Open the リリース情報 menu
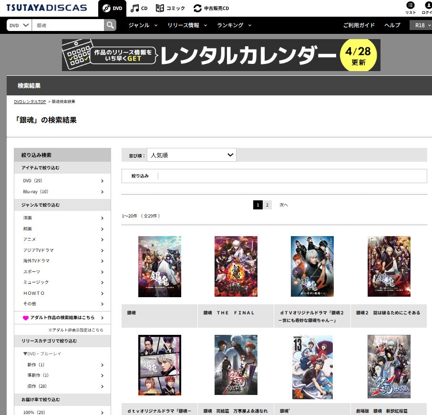 click(x=187, y=25)
